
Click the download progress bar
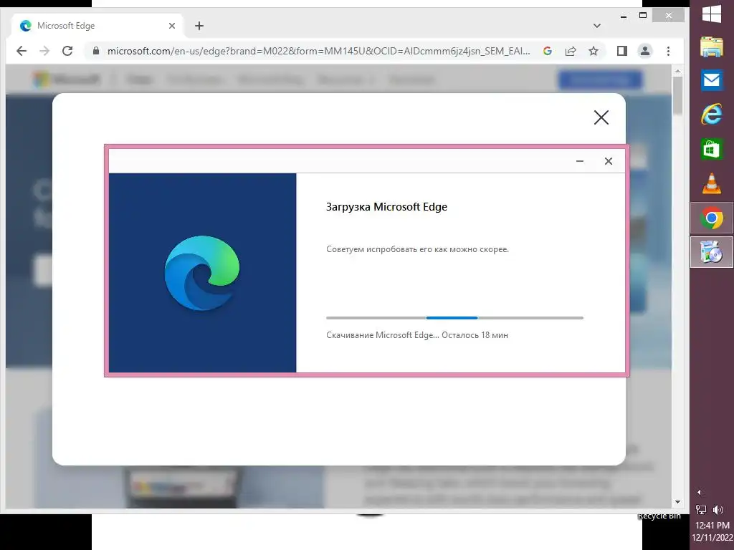(454, 318)
